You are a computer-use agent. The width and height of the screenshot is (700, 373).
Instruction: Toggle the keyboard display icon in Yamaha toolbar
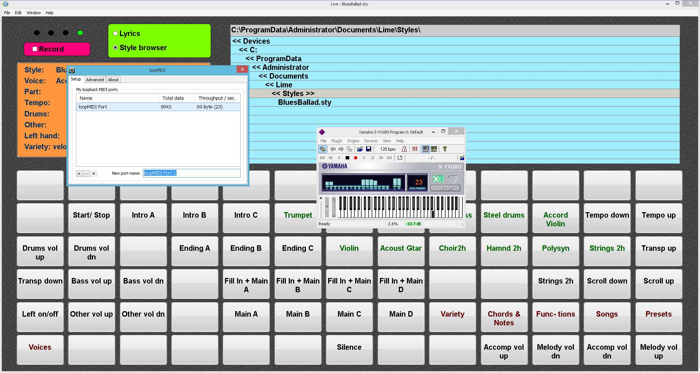425,149
